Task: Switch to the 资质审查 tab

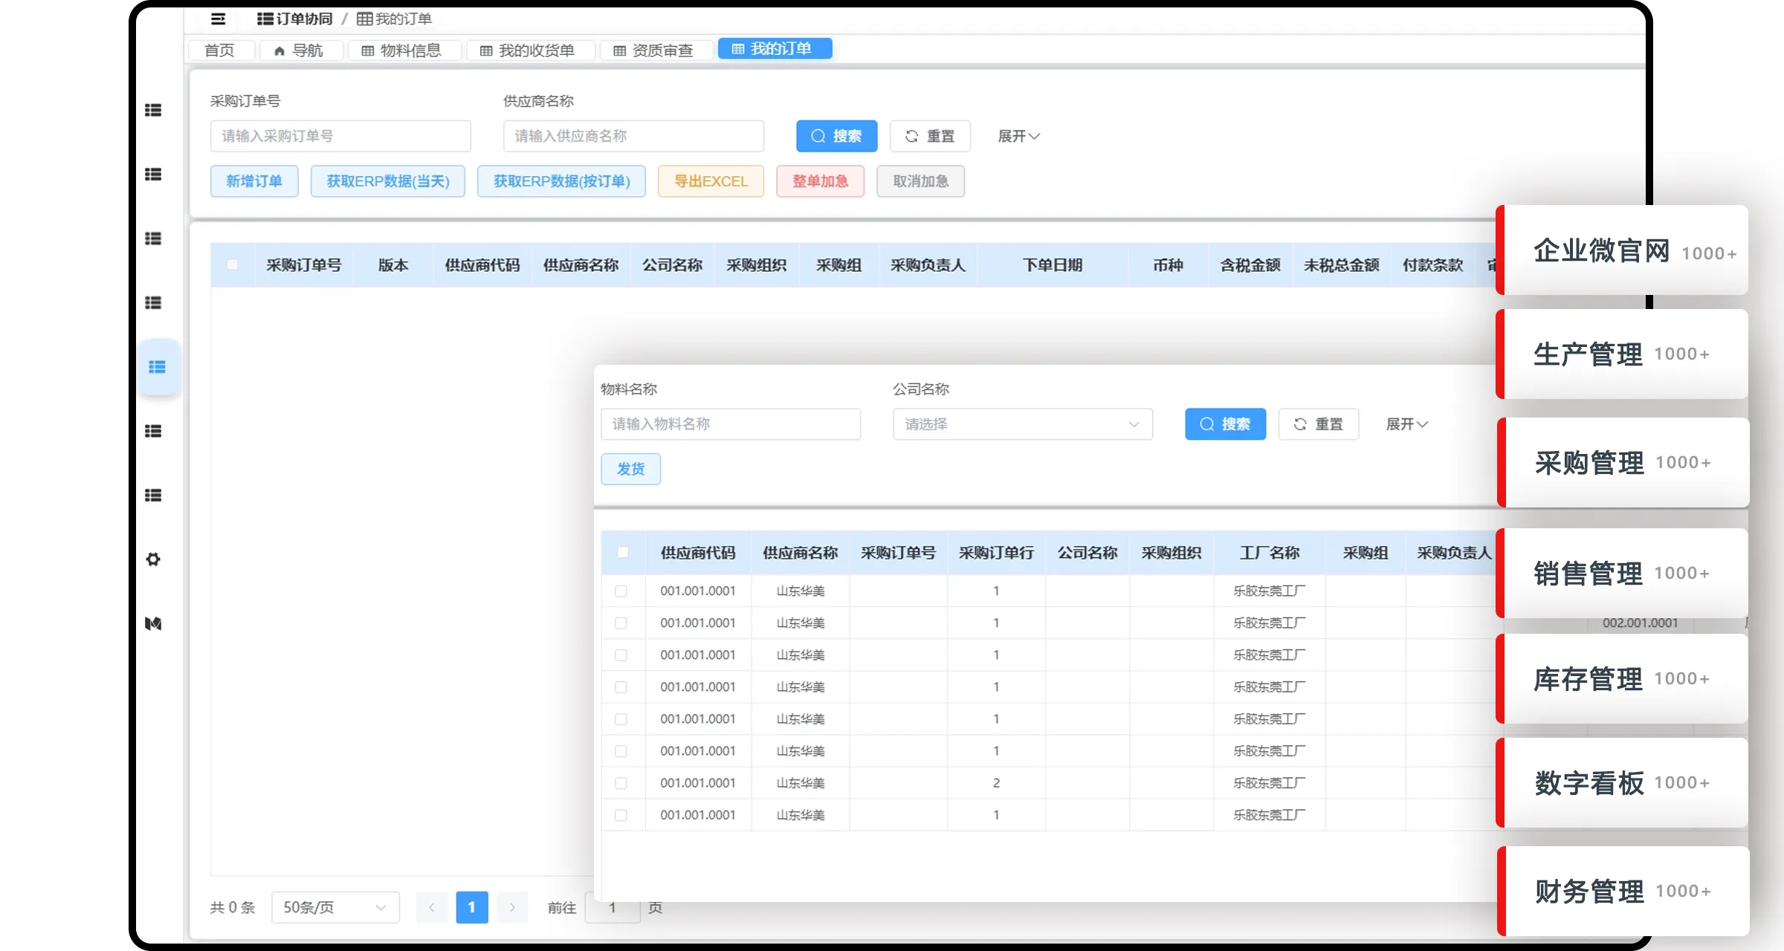Action: pyautogui.click(x=654, y=51)
